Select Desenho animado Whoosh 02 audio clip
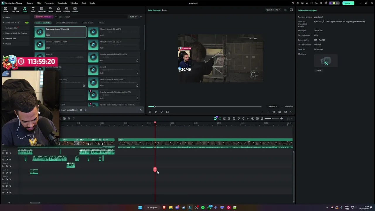The width and height of the screenshot is (375, 211). point(60,32)
